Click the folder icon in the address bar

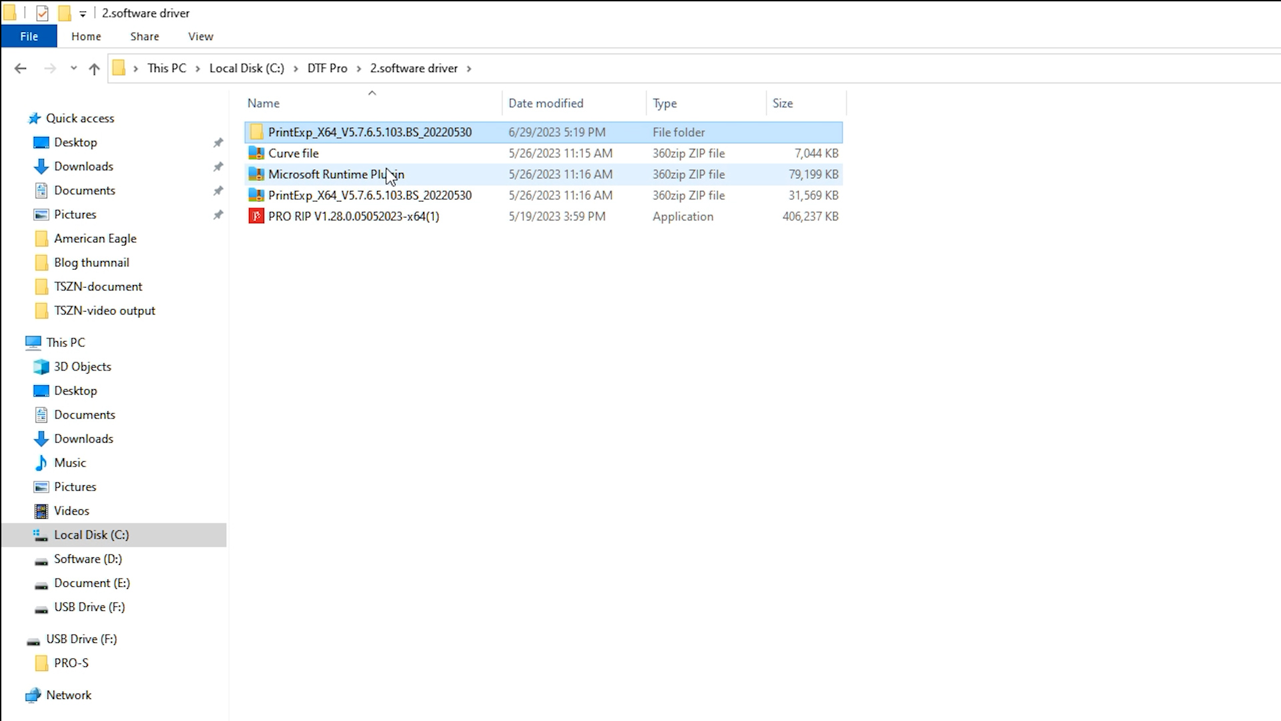pos(119,68)
